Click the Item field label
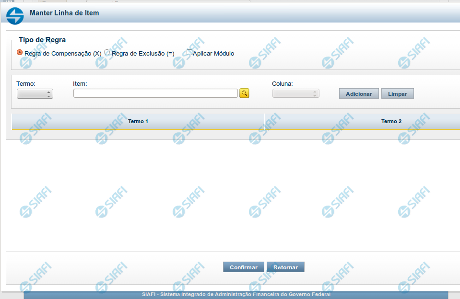This screenshot has width=460, height=299. 80,83
